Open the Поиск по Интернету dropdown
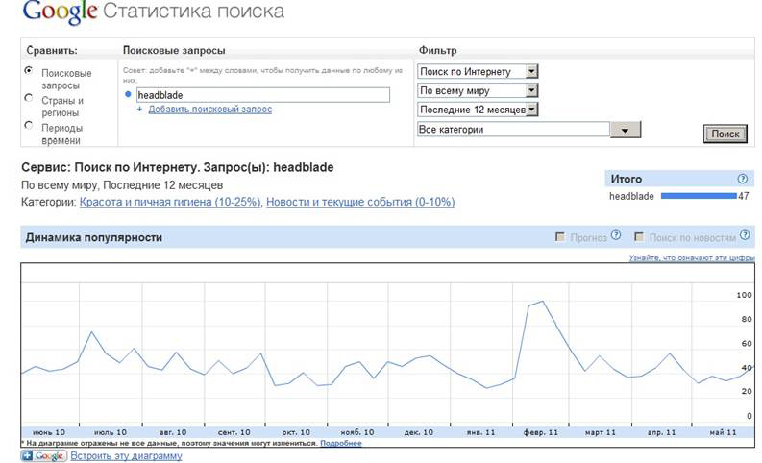This screenshot has width=762, height=463. tap(532, 72)
